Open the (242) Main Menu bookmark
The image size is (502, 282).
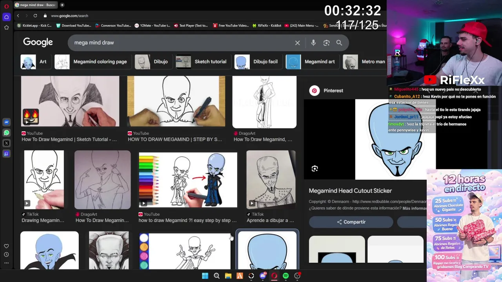tap(302, 25)
